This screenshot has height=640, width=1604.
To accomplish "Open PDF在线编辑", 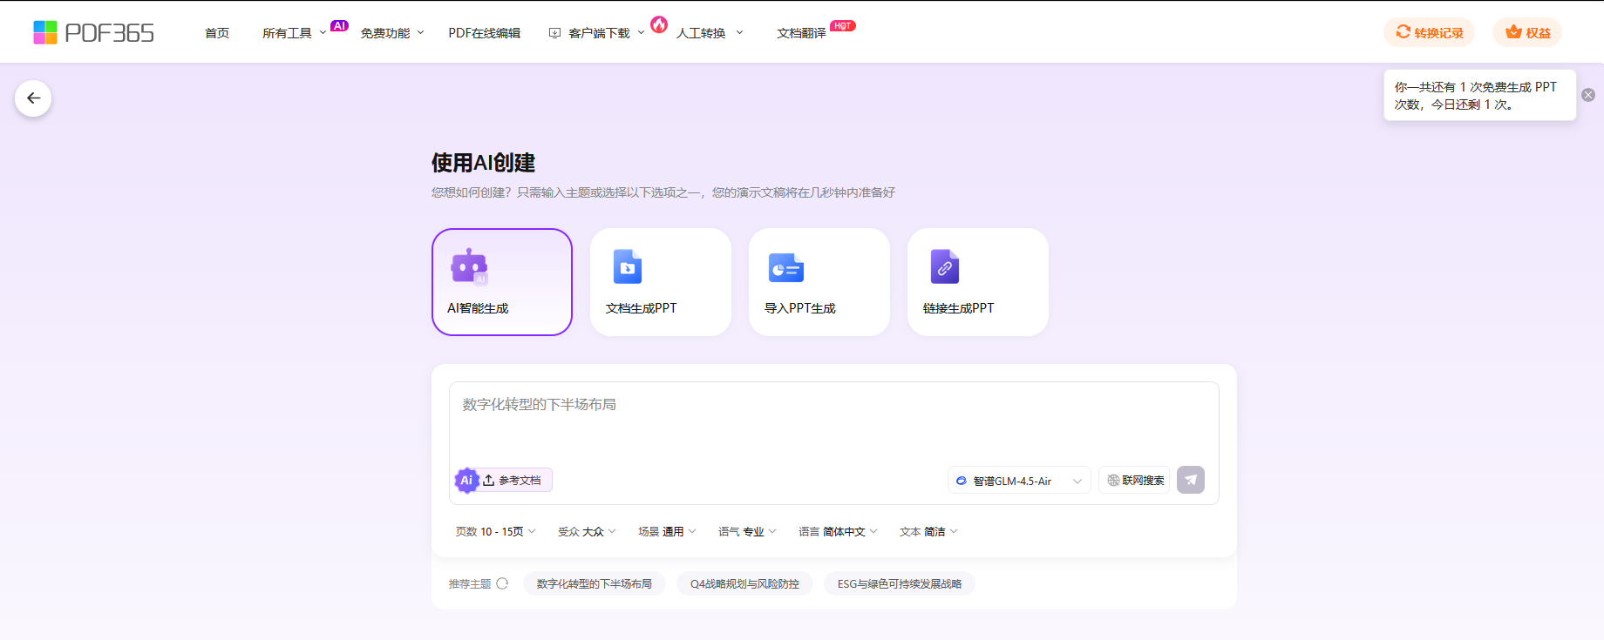I will 485,33.
